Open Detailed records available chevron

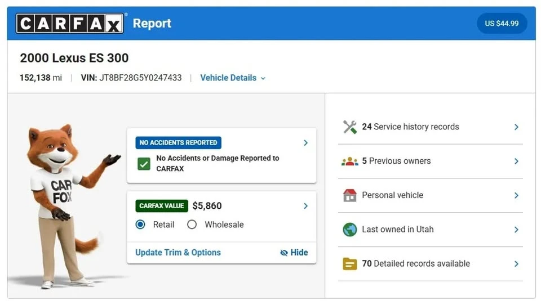click(x=516, y=264)
